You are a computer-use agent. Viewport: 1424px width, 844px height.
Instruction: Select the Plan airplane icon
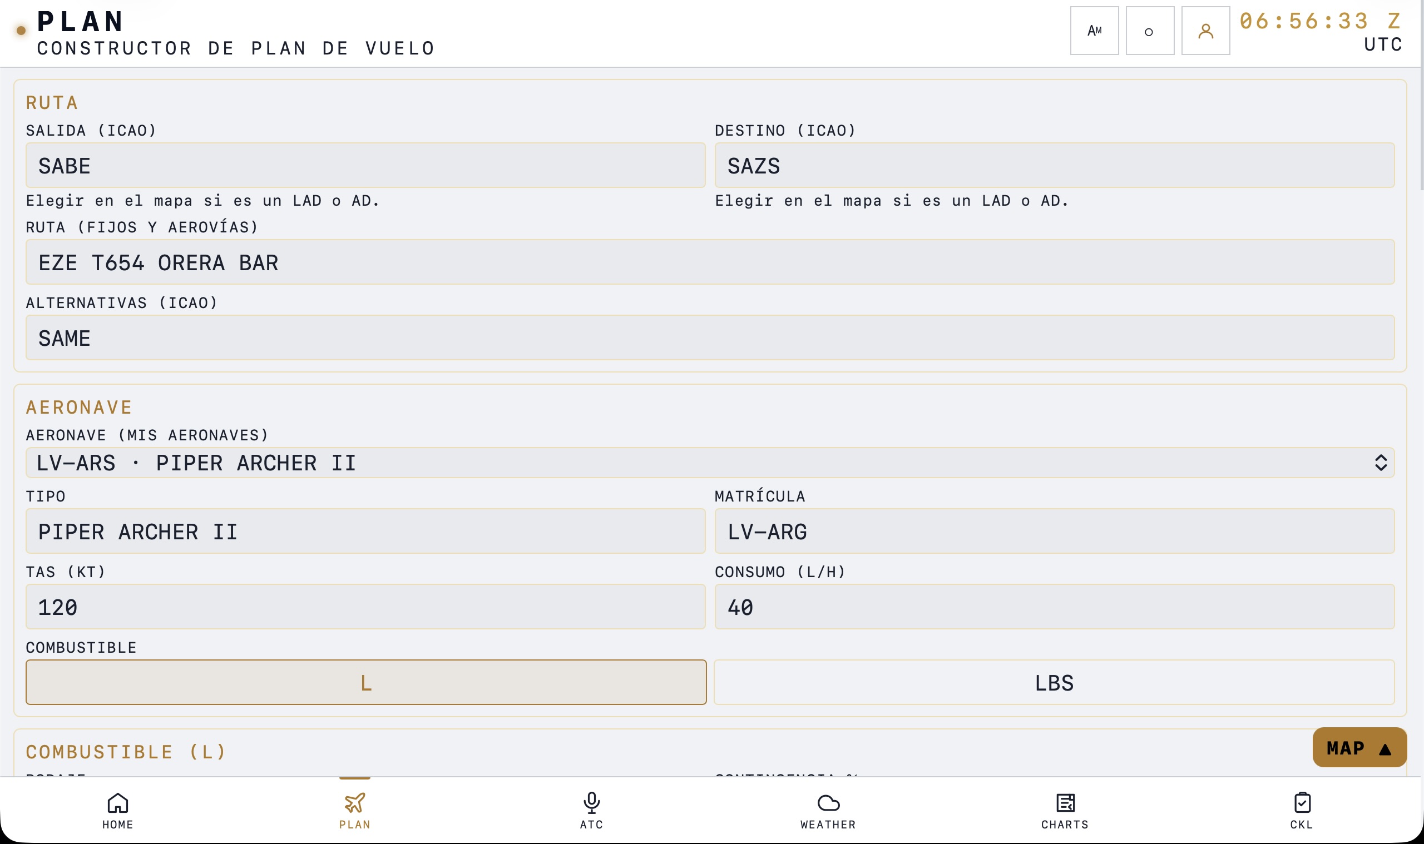pos(354,802)
